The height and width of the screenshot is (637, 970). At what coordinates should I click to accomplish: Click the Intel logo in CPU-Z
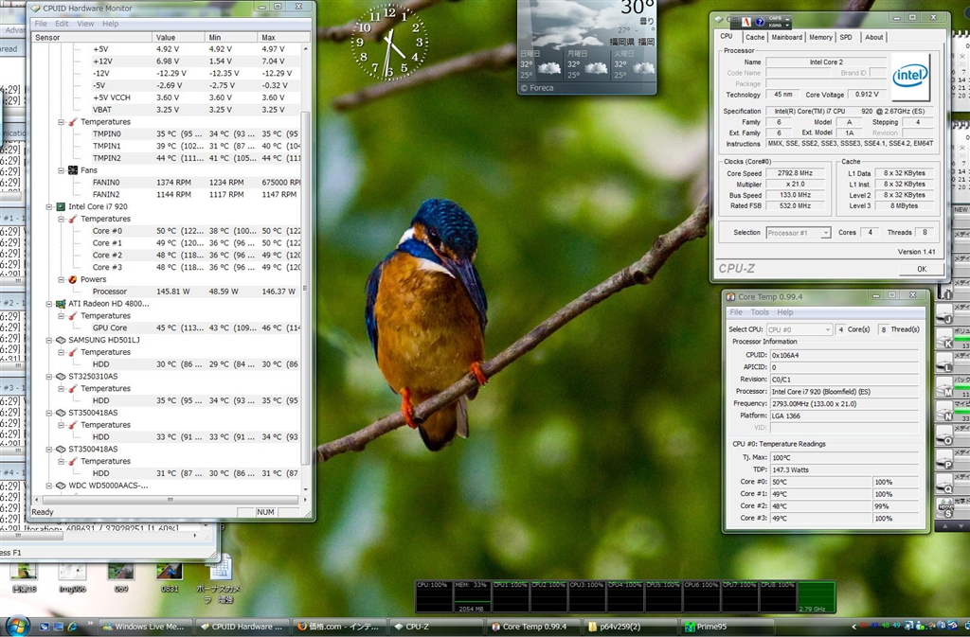(x=909, y=77)
